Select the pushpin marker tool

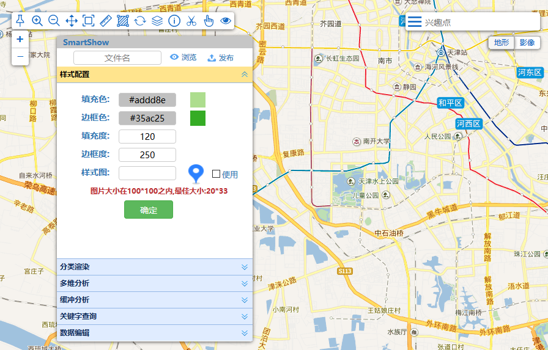(x=20, y=21)
